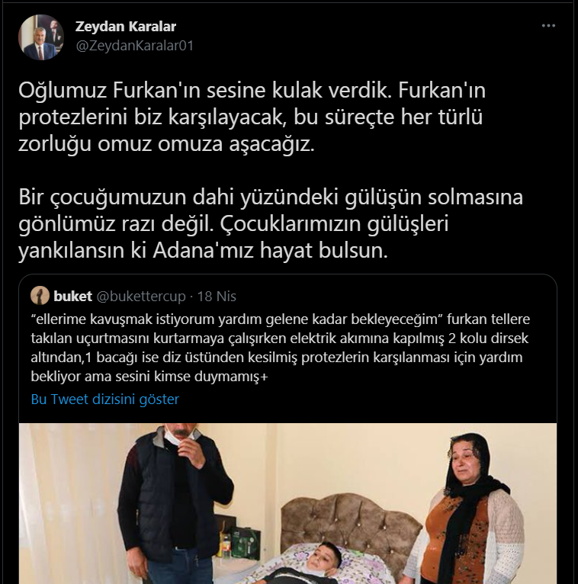Click the boy lying on the bed
This screenshot has width=578, height=584.
click(x=313, y=564)
